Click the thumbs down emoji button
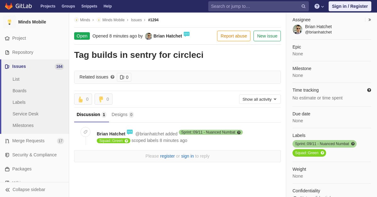This screenshot has width=377, height=197. point(103,99)
